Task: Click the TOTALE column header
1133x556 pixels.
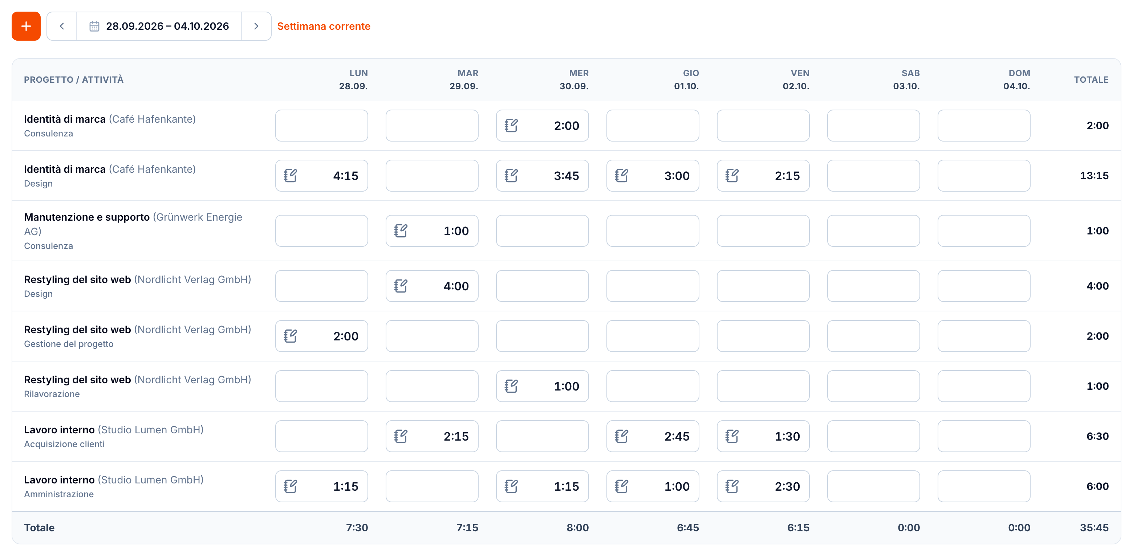Action: [x=1091, y=79]
